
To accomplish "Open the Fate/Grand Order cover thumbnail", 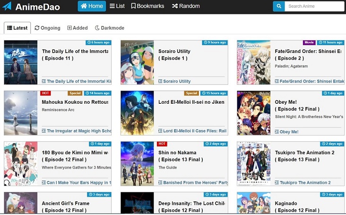I will pyautogui.click(x=254, y=62).
